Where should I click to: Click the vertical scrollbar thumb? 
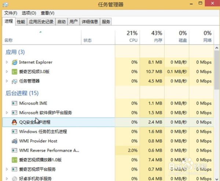[217, 70]
